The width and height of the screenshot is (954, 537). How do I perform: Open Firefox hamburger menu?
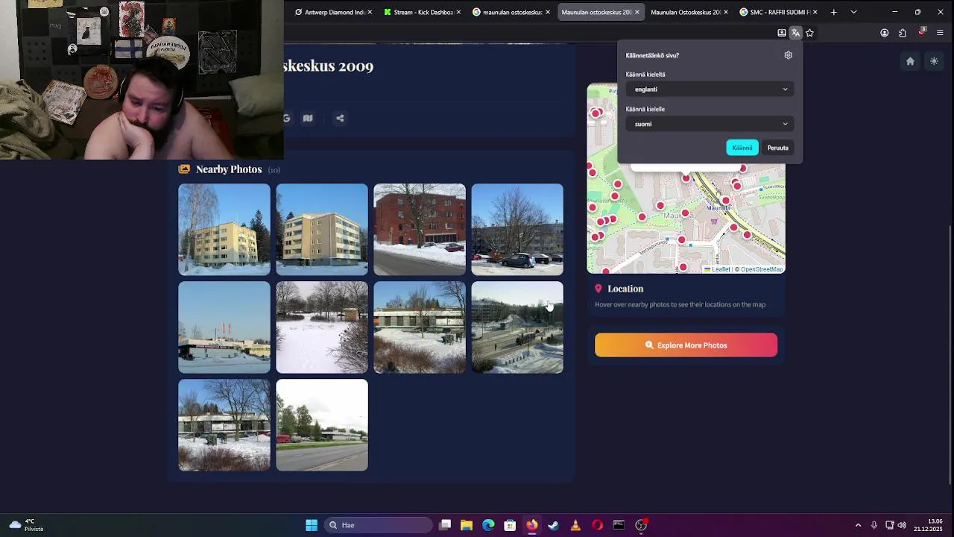[x=940, y=33]
